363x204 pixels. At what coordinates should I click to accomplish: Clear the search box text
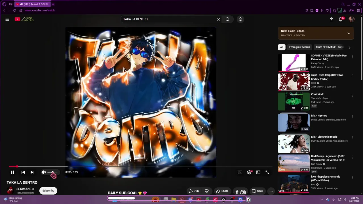(218, 19)
